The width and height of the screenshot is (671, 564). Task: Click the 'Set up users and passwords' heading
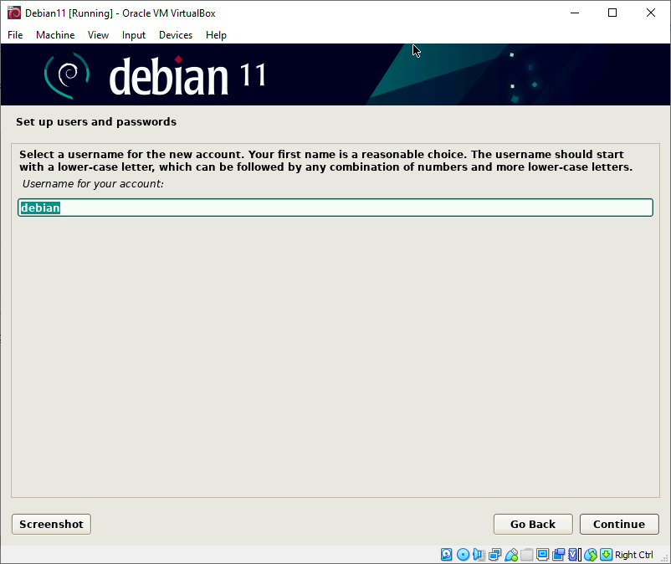click(x=96, y=122)
